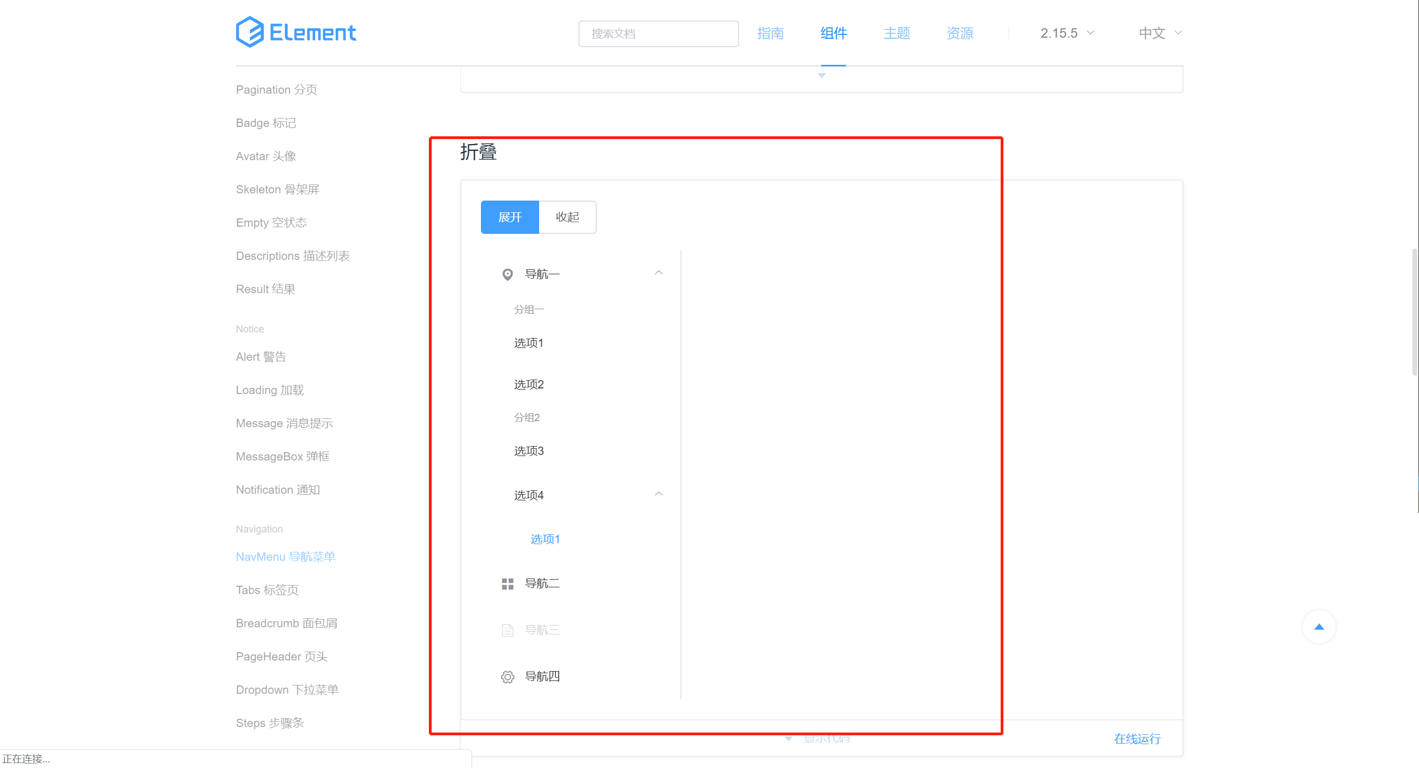This screenshot has height=768, width=1419.
Task: Click the page vertical scrollbar thumb
Action: tap(1415, 313)
